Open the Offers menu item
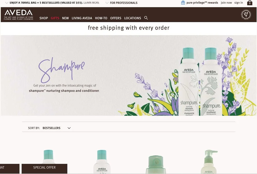The image size is (257, 174). pyautogui.click(x=116, y=18)
